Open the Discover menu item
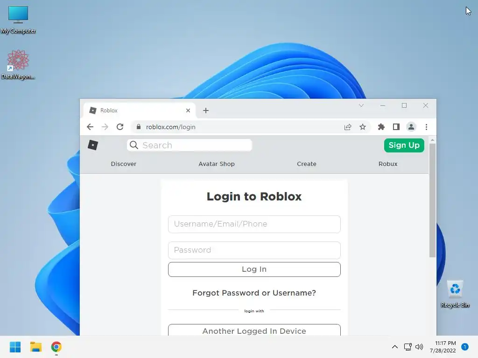Image resolution: width=478 pixels, height=358 pixels. tap(123, 164)
